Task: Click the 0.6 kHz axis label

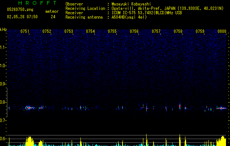Action: pos(3,139)
